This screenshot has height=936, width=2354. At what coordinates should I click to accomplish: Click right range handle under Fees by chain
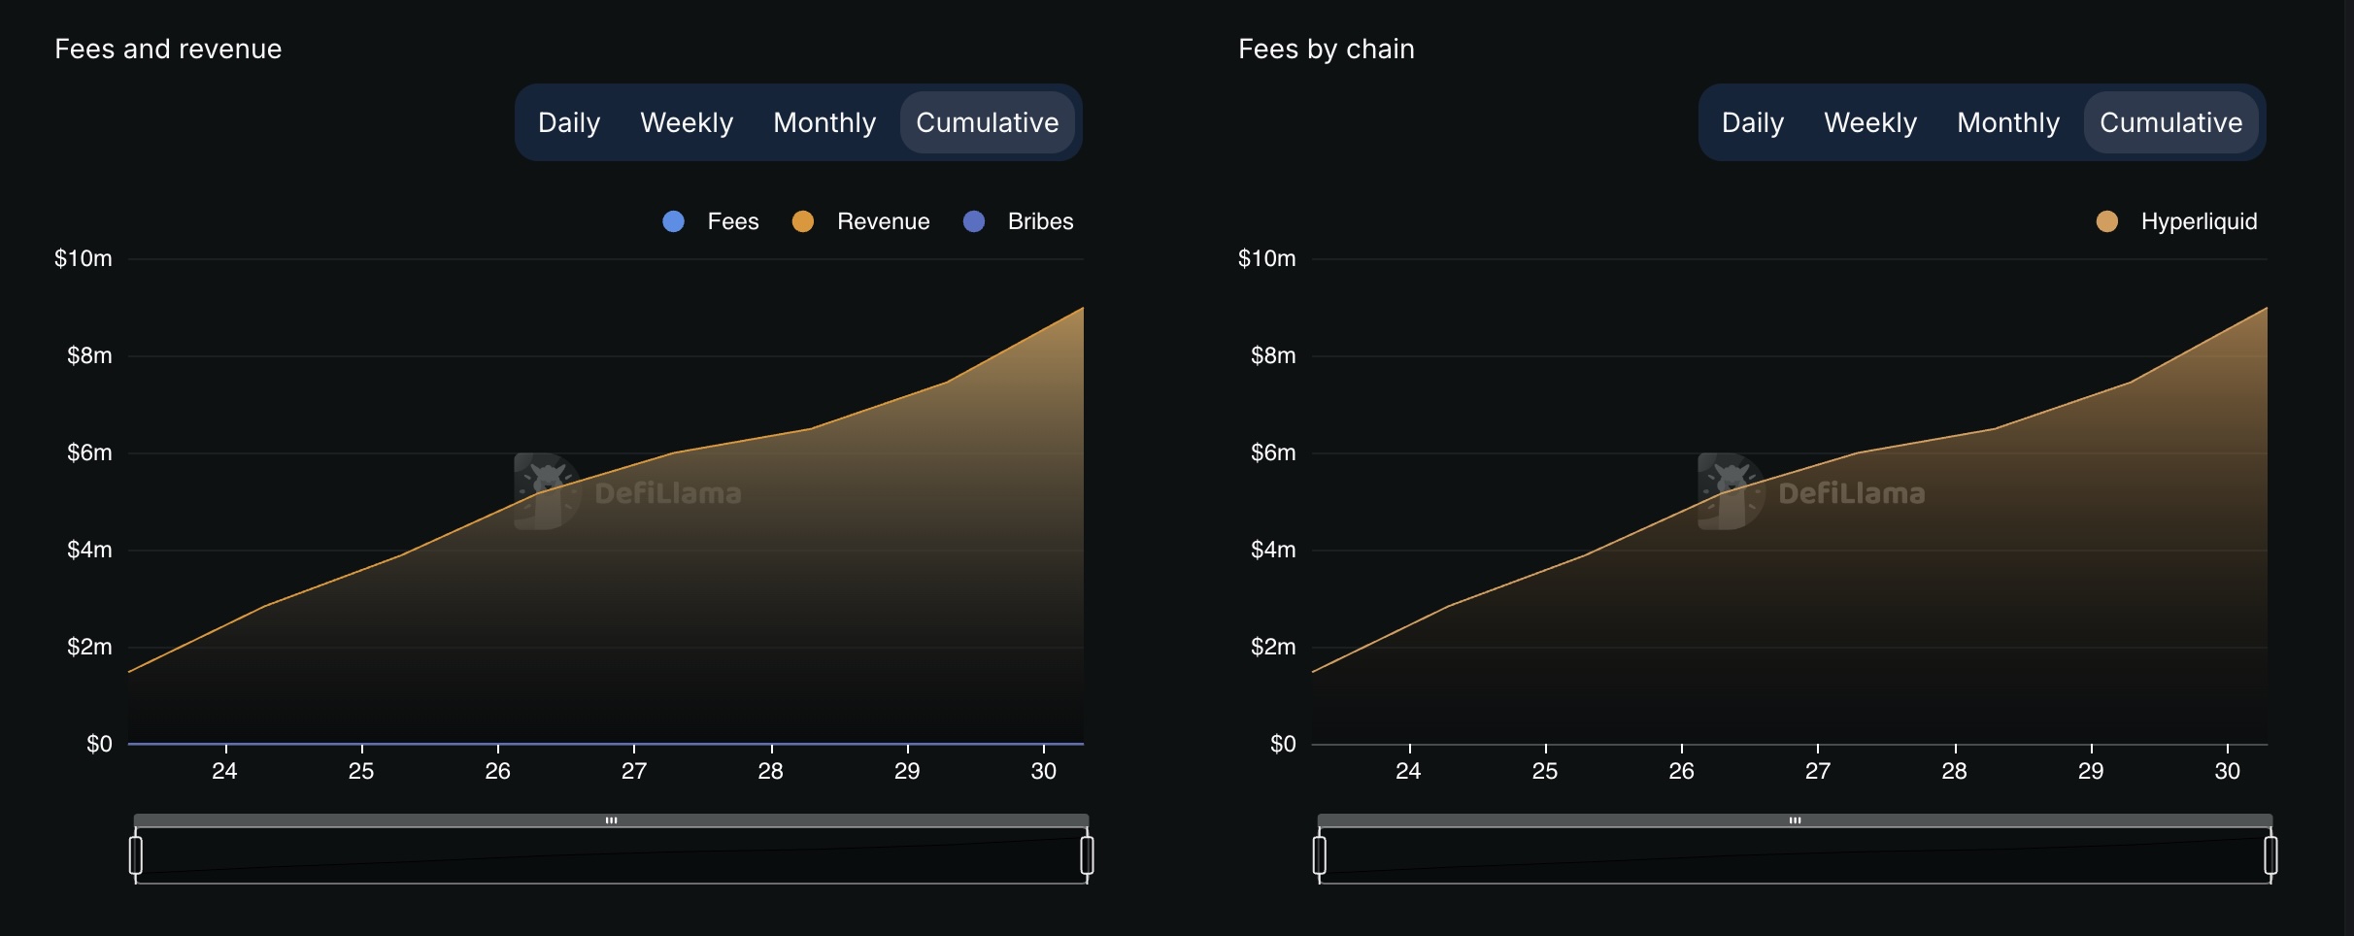click(x=2270, y=855)
